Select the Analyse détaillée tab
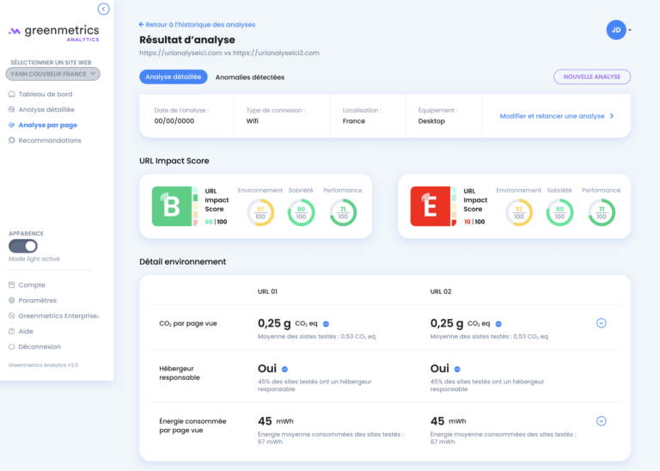This screenshot has height=471, width=660. pyautogui.click(x=174, y=76)
